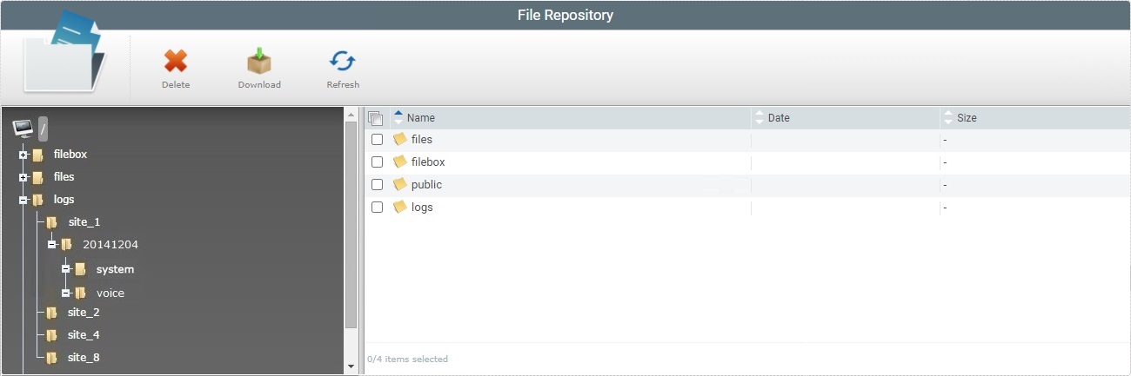
Task: Click folder icon beside site_4 in tree
Action: coord(52,335)
